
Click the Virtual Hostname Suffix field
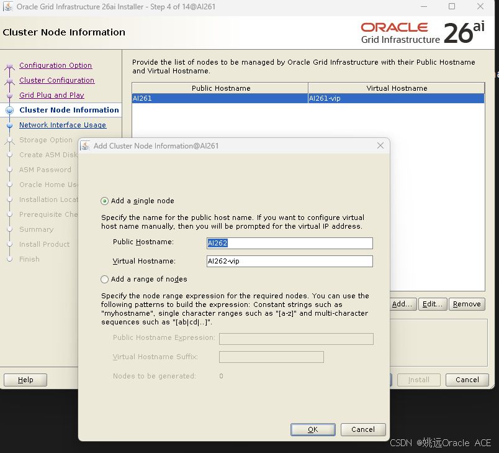point(271,357)
